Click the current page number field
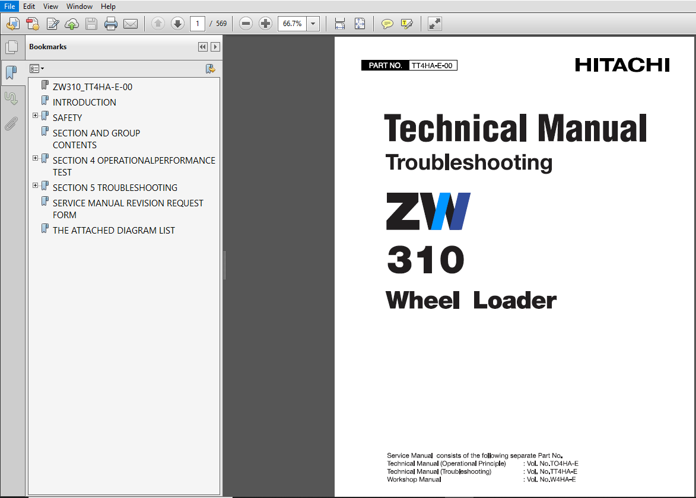Viewport: 696px width, 498px height. pyautogui.click(x=198, y=24)
